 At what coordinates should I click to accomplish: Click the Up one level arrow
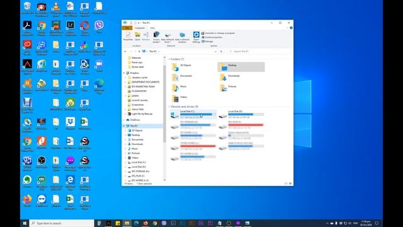pos(139,52)
